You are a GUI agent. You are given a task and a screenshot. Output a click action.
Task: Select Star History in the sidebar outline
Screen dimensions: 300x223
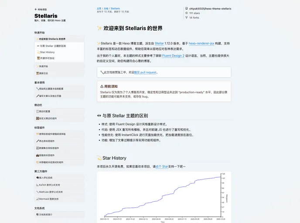click(x=47, y=52)
